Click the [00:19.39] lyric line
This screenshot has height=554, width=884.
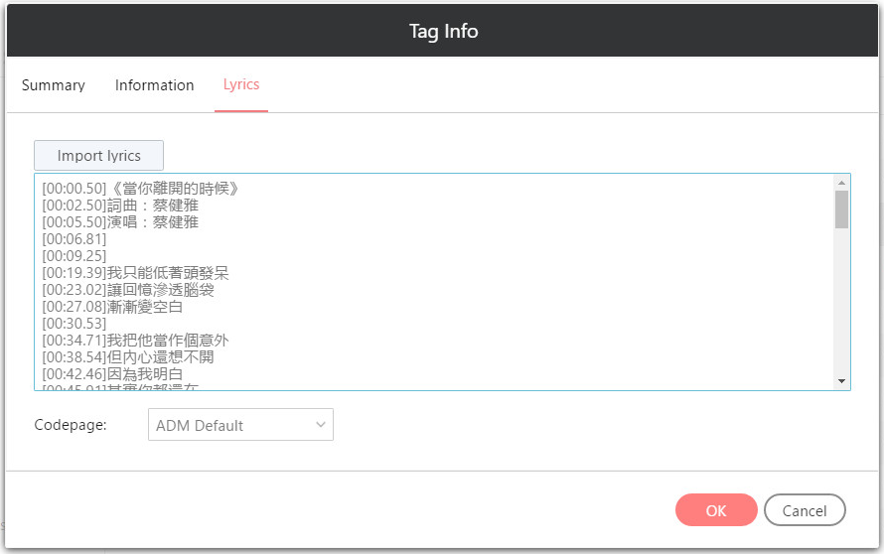135,273
